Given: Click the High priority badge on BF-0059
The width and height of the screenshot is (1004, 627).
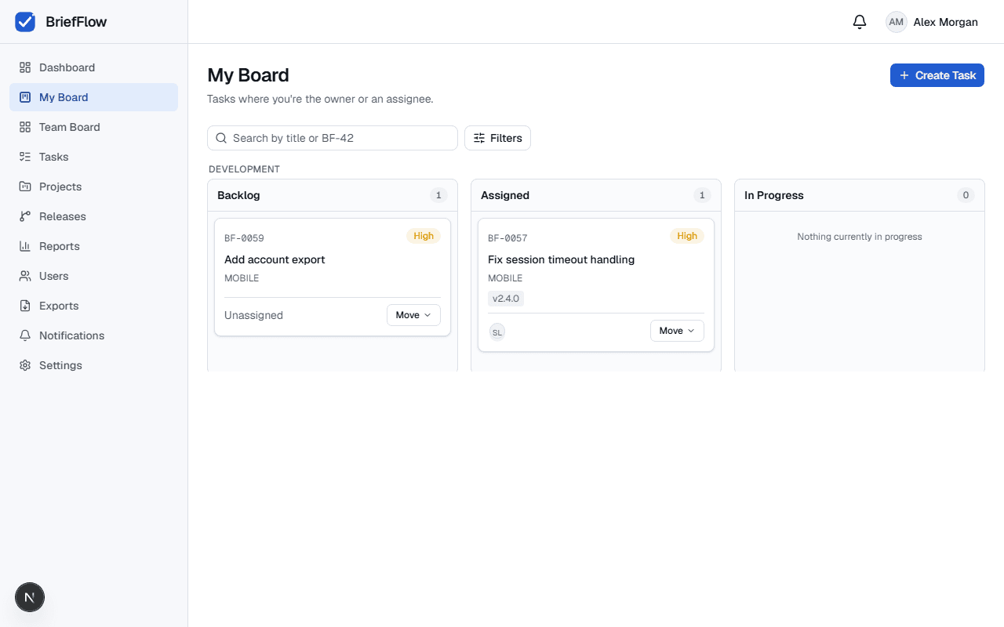Looking at the screenshot, I should coord(424,236).
